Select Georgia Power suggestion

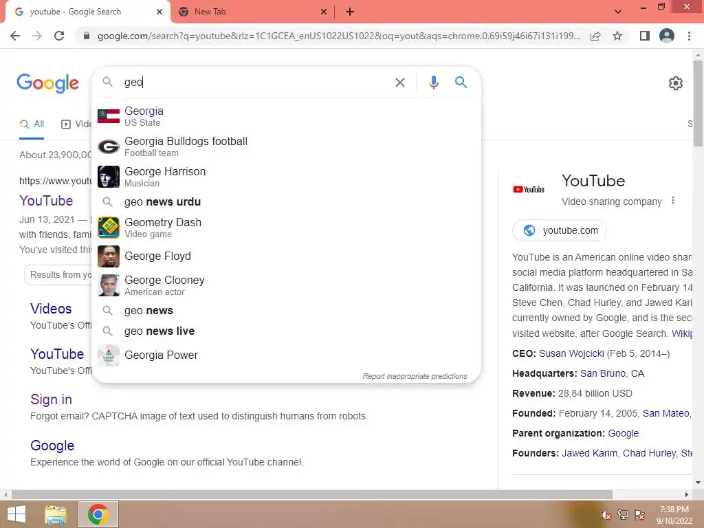pyautogui.click(x=287, y=355)
